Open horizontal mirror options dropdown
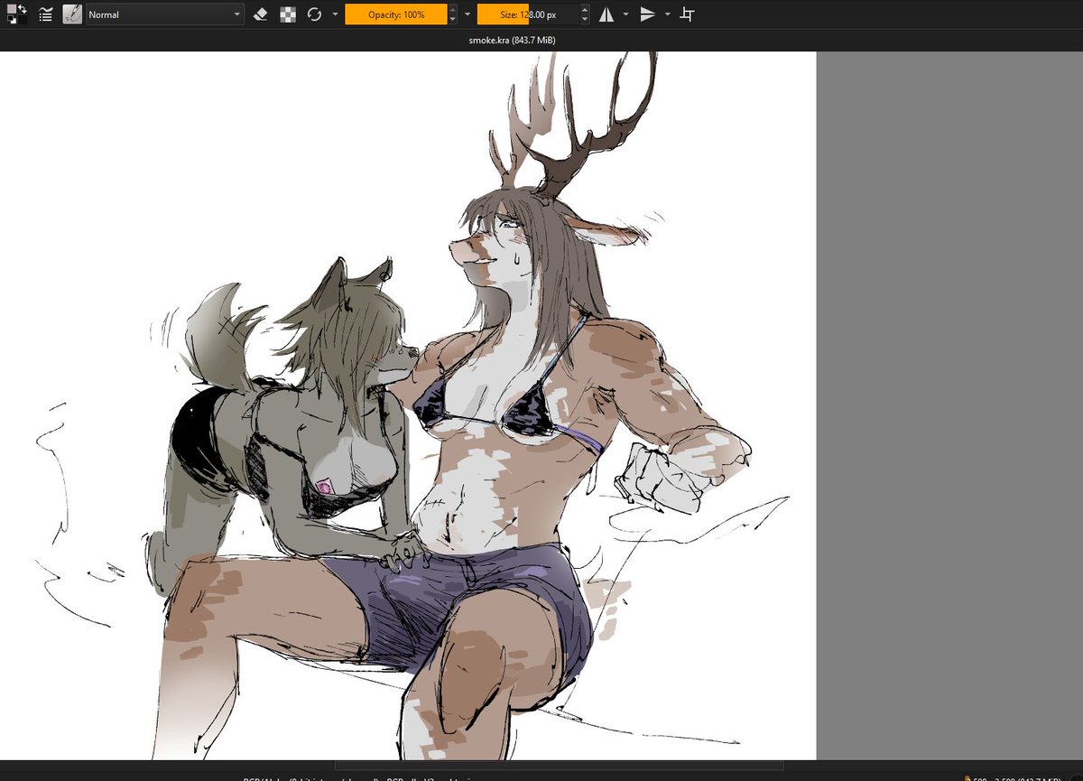 click(626, 14)
